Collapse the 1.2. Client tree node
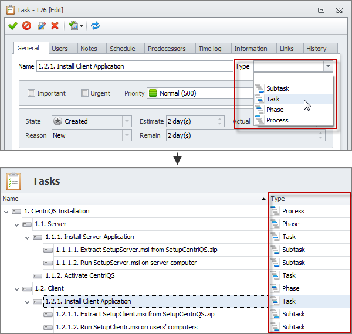352x334 pixels. click(17, 288)
